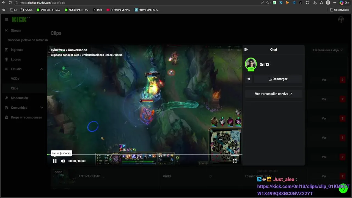View site information lock icon
The image size is (352, 198).
17,3
